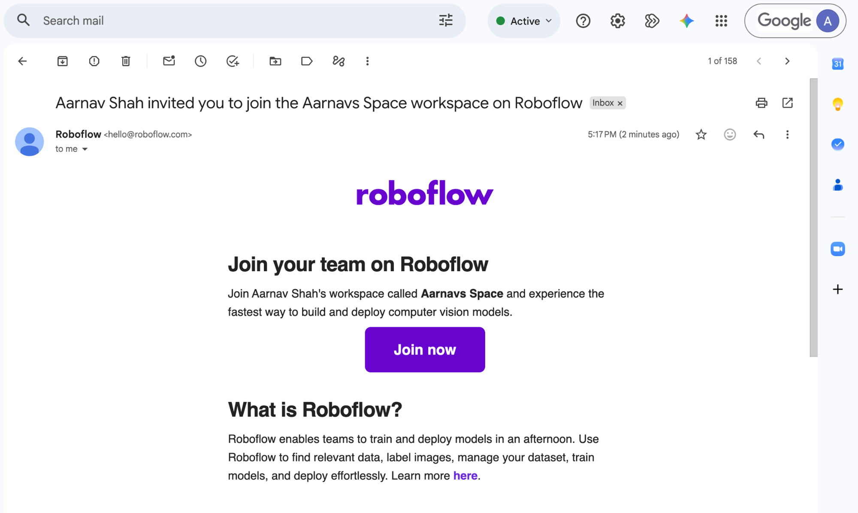This screenshot has height=513, width=858.
Task: Remove the Inbox label from this conversation
Action: click(620, 103)
